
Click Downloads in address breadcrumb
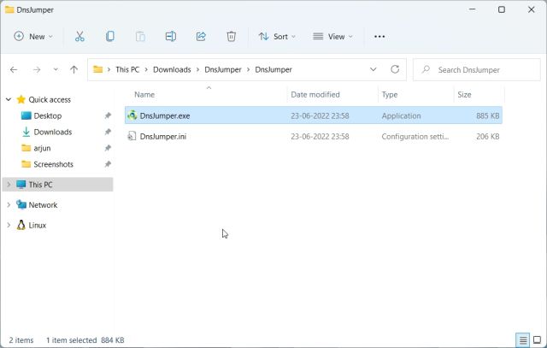click(x=172, y=69)
